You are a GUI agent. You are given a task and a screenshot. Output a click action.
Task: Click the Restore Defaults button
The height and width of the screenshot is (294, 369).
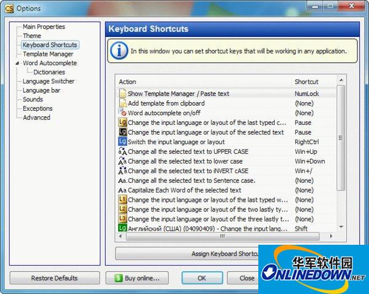55,278
